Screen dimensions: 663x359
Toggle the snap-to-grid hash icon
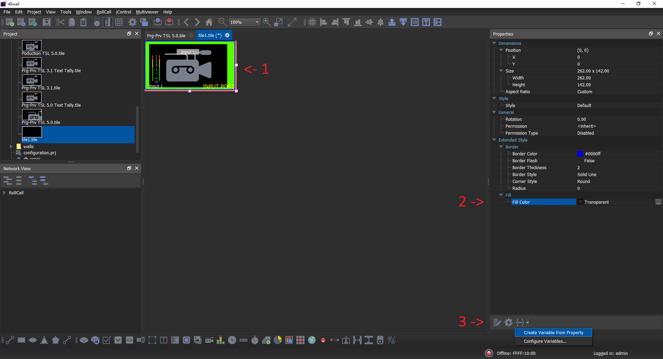(312, 22)
